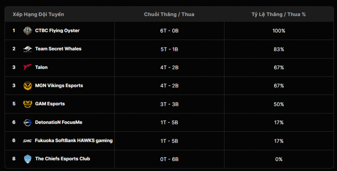This screenshot has width=337, height=171.
Task: Click the Talon team name
Action: [x=41, y=67]
